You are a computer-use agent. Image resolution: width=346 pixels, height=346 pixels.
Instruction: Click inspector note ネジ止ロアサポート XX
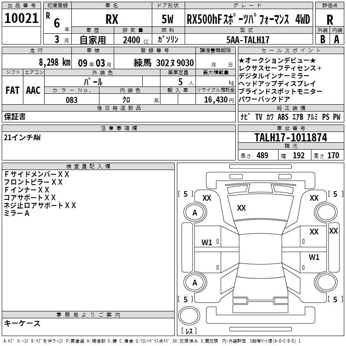(40, 205)
